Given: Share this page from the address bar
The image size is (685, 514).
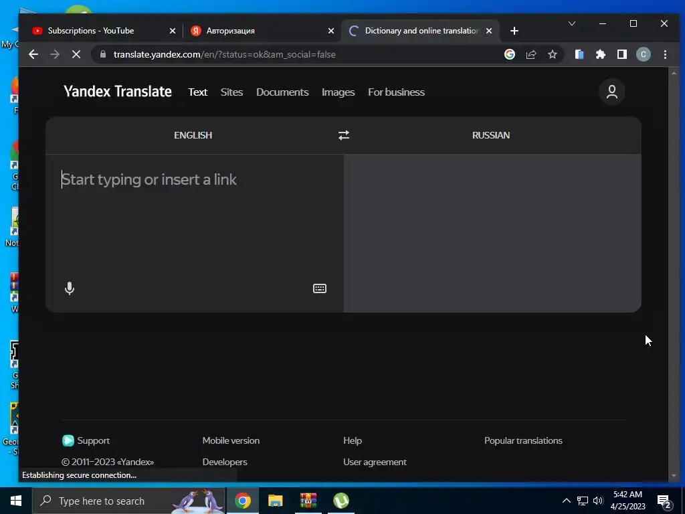Looking at the screenshot, I should [531, 54].
